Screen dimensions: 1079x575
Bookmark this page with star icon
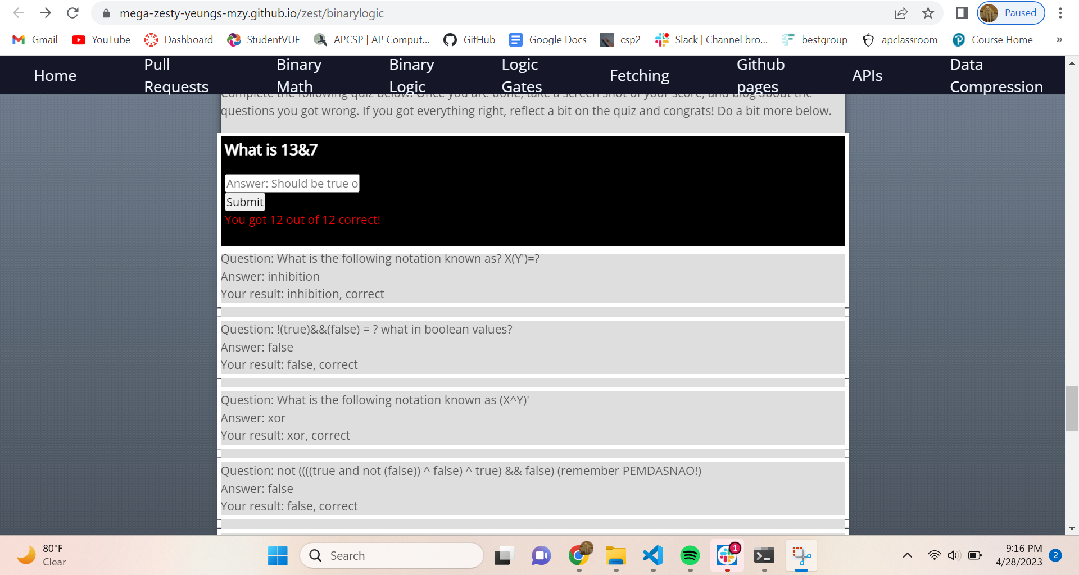coord(928,13)
